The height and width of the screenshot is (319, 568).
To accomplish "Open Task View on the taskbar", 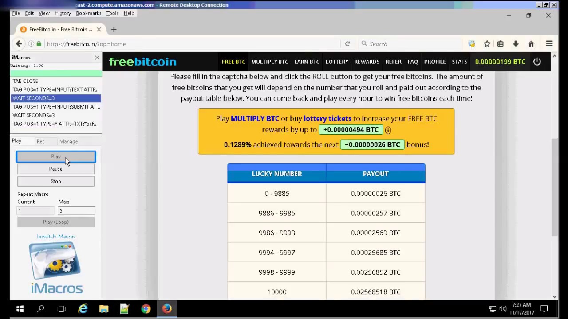I will (61, 309).
